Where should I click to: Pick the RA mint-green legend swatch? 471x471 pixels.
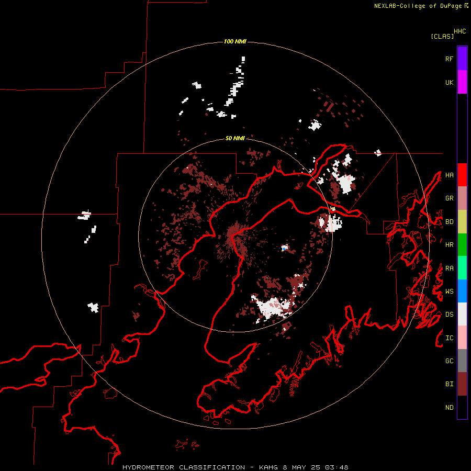click(x=462, y=268)
